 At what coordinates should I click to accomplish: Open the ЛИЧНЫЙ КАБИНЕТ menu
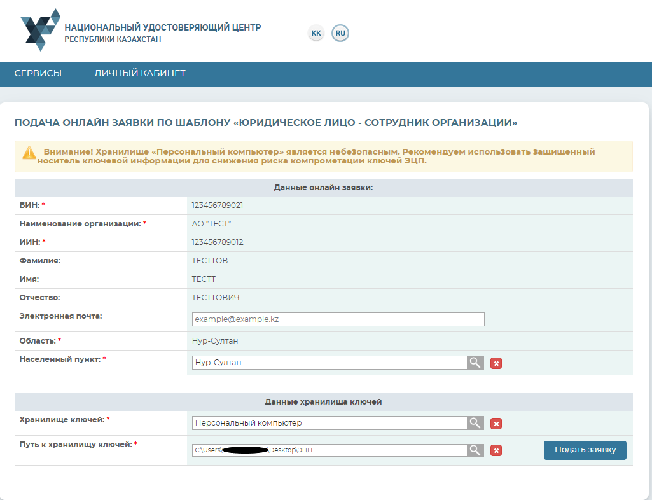coord(140,74)
